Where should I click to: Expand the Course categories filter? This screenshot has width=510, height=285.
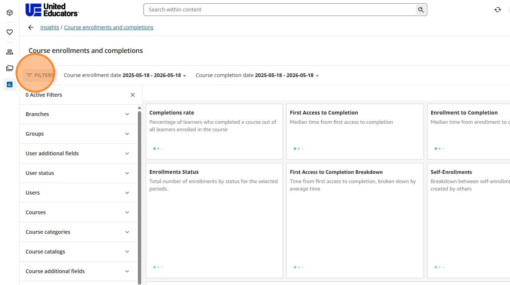pos(78,232)
